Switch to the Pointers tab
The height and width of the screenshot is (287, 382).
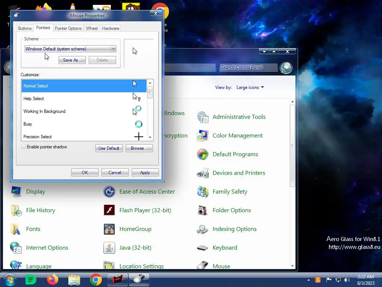pos(43,28)
